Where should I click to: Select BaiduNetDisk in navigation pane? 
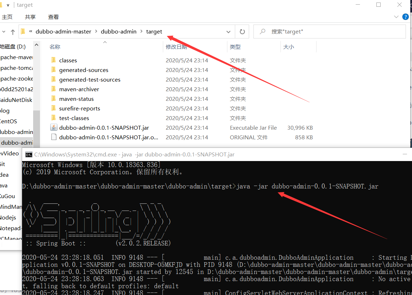(x=16, y=100)
